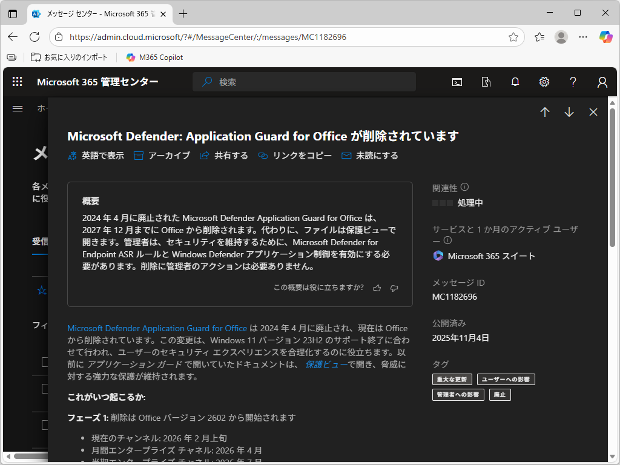This screenshot has height=465, width=620.
Task: Go to the next message with down arrow
Action: tap(569, 112)
